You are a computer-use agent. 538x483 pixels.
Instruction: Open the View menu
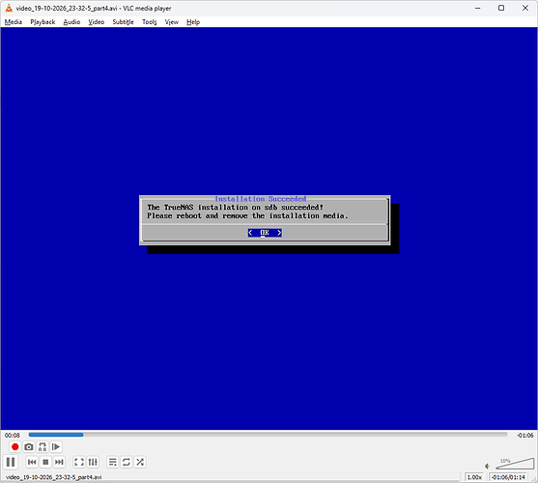(x=172, y=22)
